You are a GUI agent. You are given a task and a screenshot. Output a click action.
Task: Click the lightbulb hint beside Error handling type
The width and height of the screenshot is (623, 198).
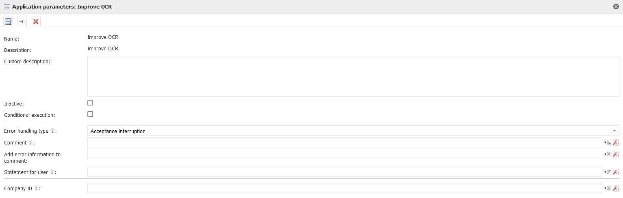click(x=52, y=131)
